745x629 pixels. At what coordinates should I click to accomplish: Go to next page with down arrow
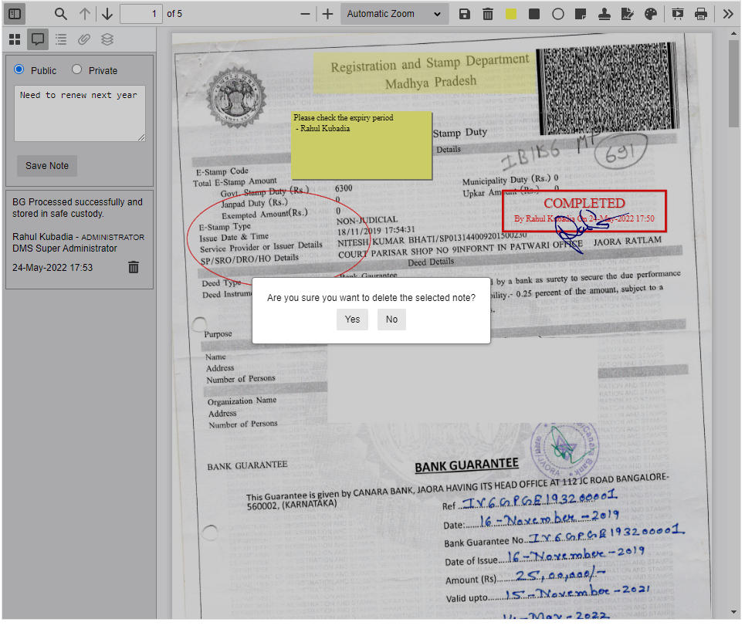coord(107,13)
